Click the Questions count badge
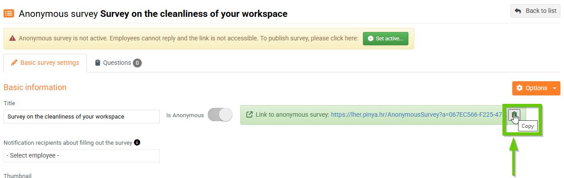Screen dimensions: 564x178 [137, 63]
